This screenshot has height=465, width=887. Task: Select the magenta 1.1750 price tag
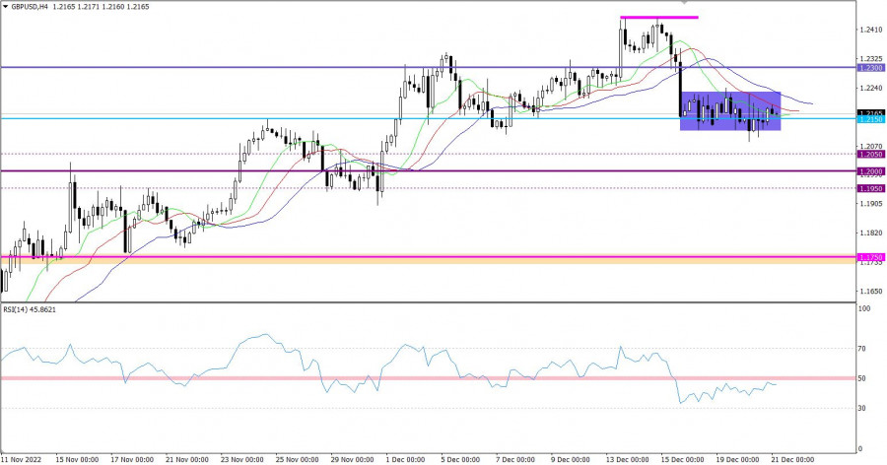point(870,257)
